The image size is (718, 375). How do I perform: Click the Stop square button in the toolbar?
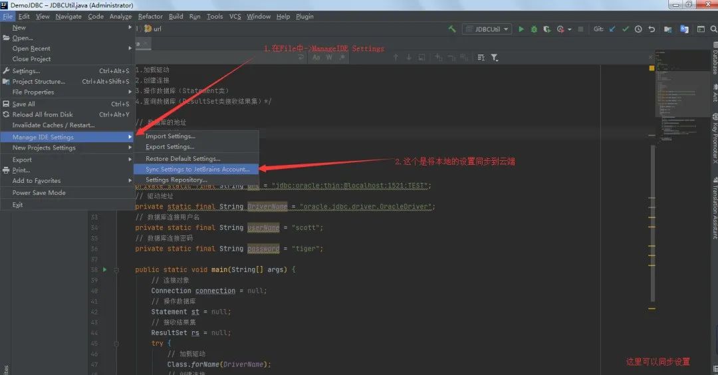580,29
